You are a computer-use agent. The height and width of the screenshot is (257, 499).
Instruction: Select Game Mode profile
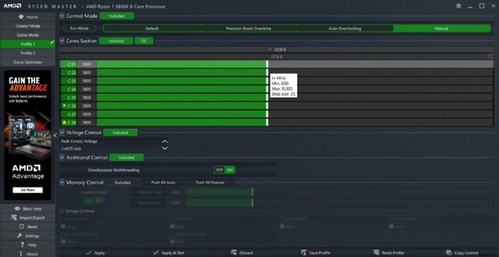click(27, 35)
